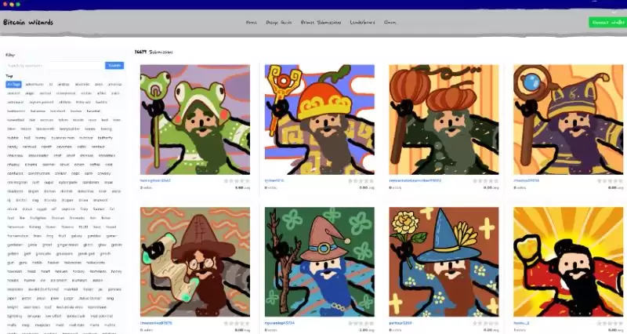Select the All Tags filter chip

(13, 83)
